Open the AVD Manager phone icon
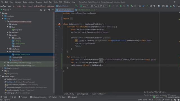Viewport: 180px width, 101px height. tap(171, 6)
